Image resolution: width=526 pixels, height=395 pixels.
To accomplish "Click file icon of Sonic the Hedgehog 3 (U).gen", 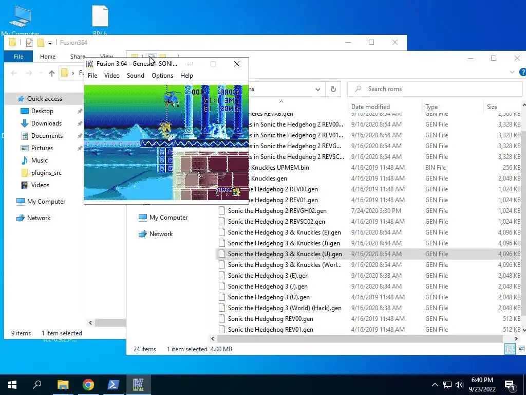I will 222,297.
